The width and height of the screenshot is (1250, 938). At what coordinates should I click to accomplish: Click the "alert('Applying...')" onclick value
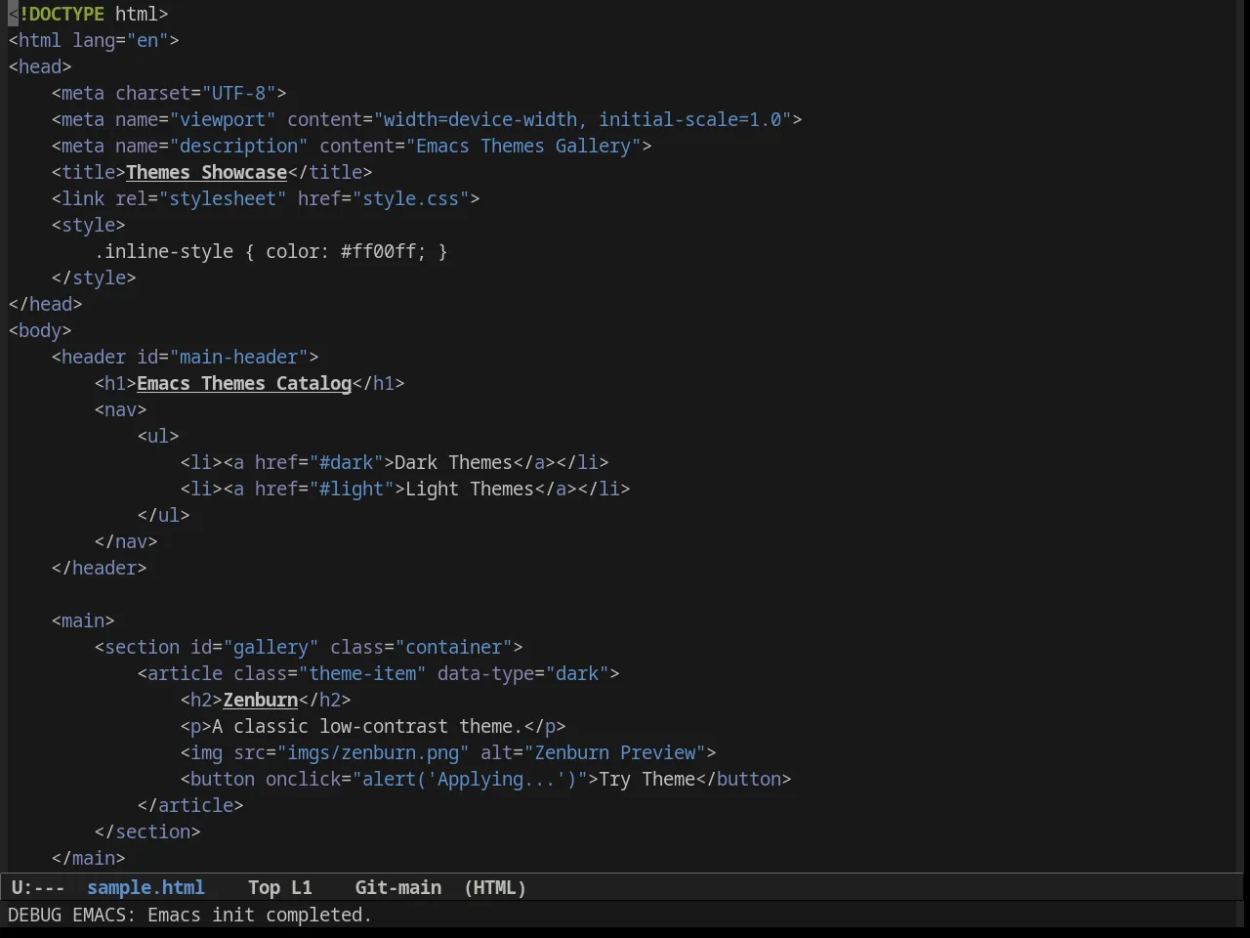(470, 779)
